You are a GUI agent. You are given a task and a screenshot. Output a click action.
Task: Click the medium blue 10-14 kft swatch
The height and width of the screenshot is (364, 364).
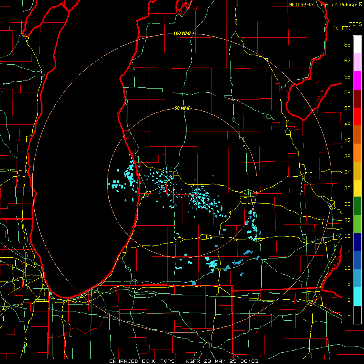(x=357, y=260)
